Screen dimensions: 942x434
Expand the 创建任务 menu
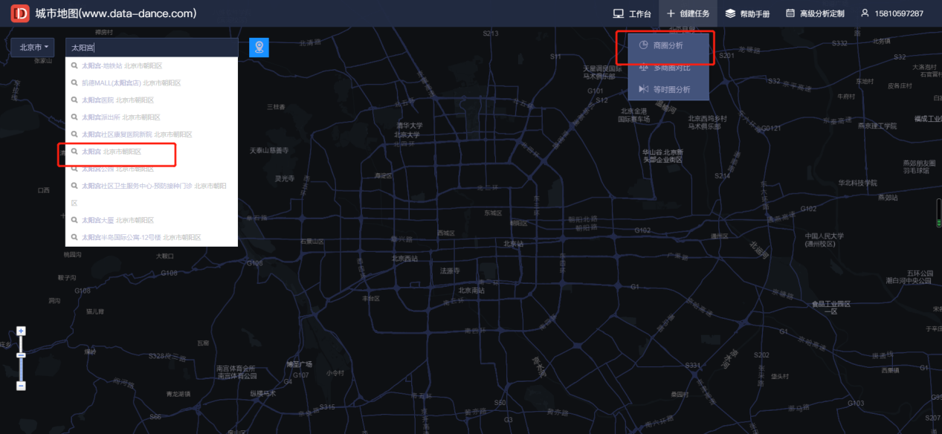(688, 13)
